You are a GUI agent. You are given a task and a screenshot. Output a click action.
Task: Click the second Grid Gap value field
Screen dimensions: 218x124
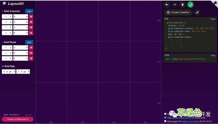(x=20, y=72)
